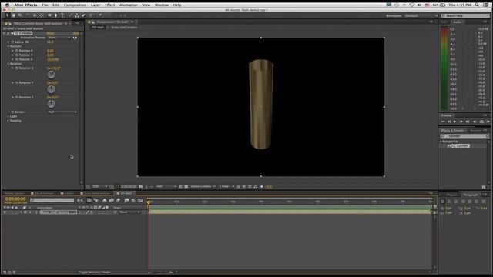Image resolution: width=493 pixels, height=277 pixels.
Task: Switch to the Paragraph panel tab
Action: pyautogui.click(x=471, y=195)
